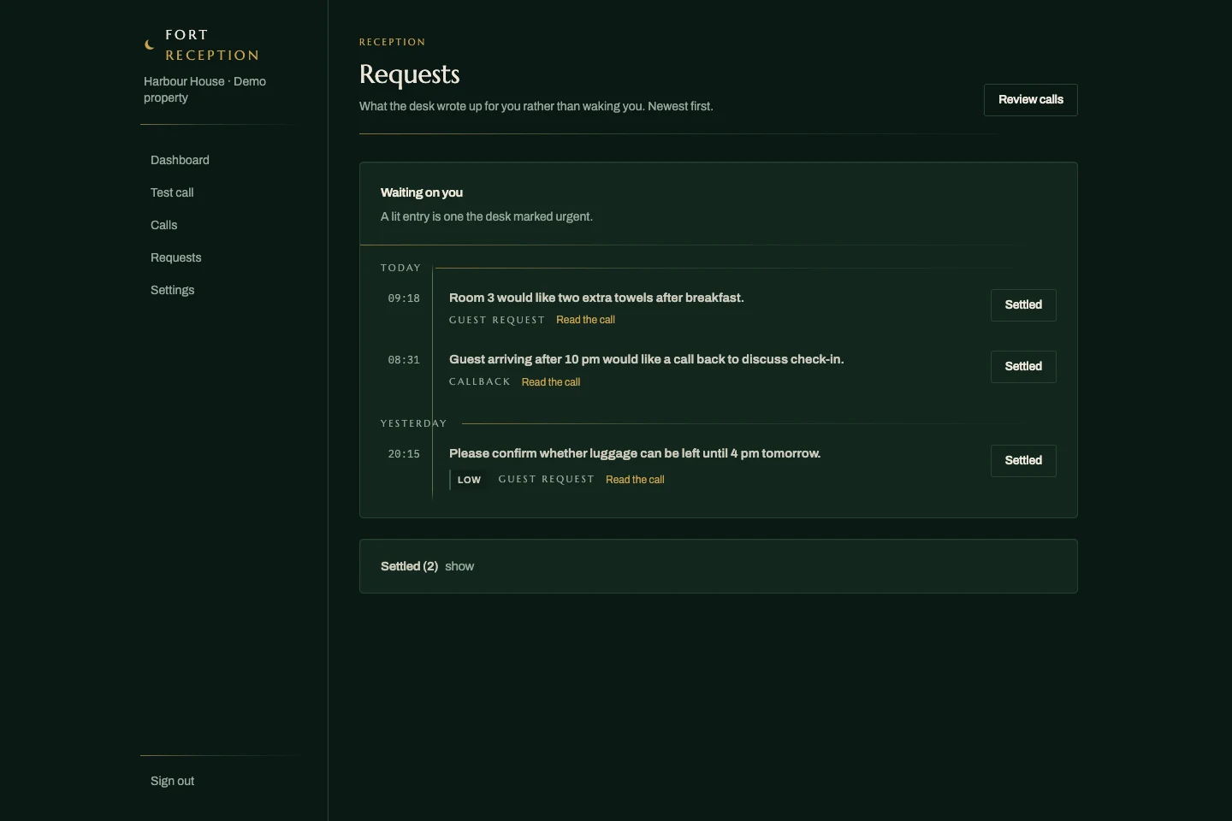Sign out of the account
This screenshot has width=1232, height=821.
[173, 781]
